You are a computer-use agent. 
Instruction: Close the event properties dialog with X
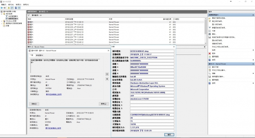pyautogui.click(x=108, y=50)
